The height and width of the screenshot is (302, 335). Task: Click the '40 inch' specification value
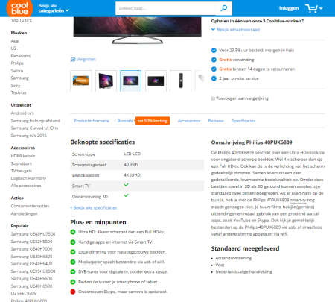pos(131,165)
